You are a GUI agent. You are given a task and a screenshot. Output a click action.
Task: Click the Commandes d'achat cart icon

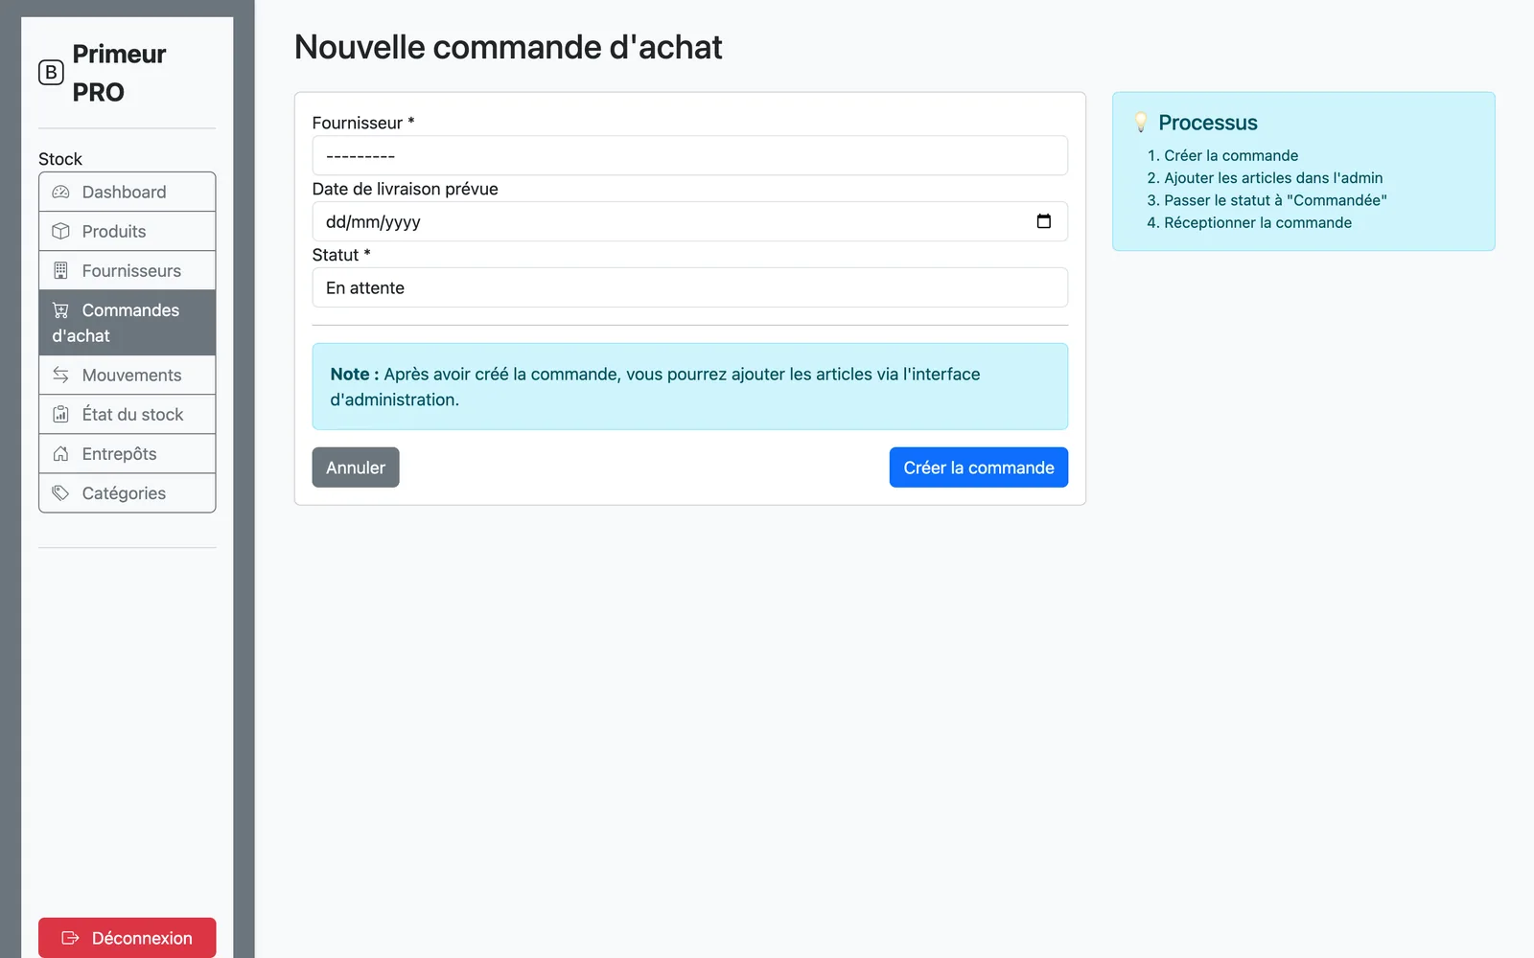(x=60, y=309)
